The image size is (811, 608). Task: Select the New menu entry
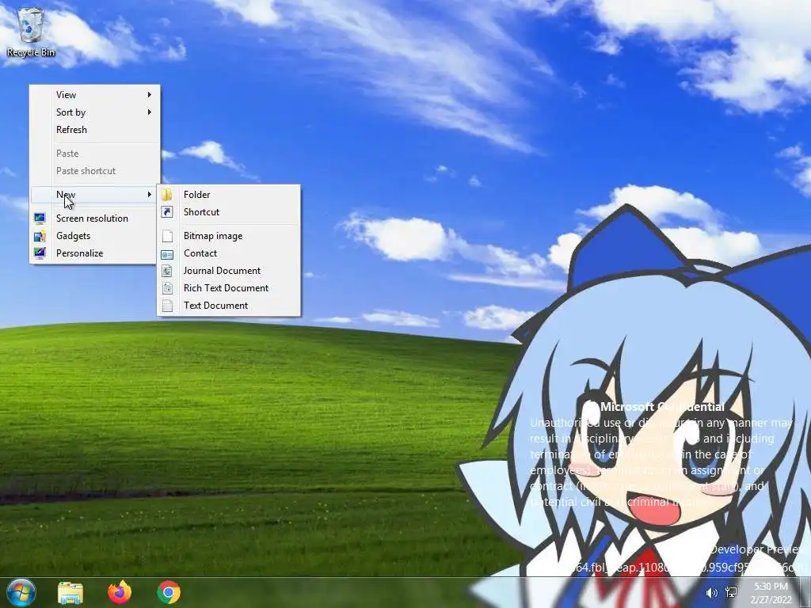[95, 195]
